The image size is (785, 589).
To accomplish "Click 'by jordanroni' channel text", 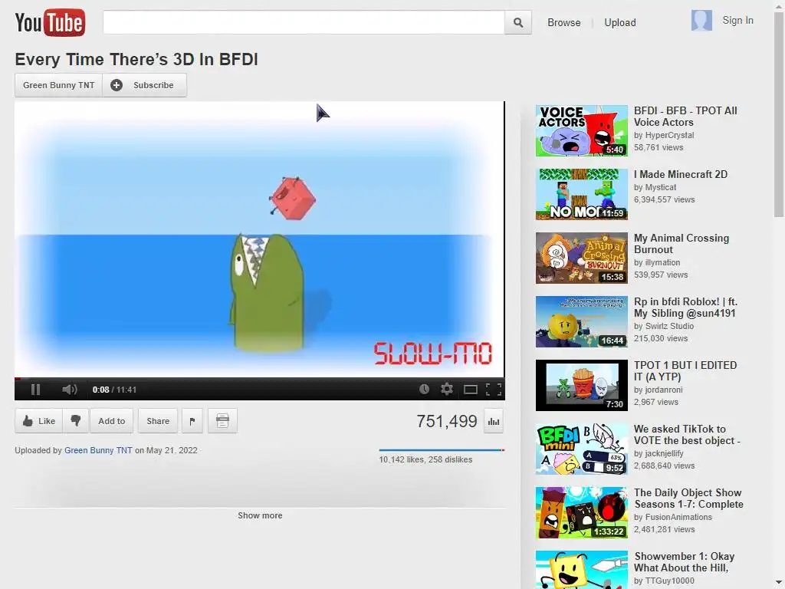I will [659, 390].
